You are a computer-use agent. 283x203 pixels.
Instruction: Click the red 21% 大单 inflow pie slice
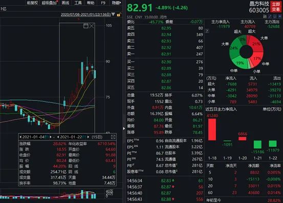(256, 44)
